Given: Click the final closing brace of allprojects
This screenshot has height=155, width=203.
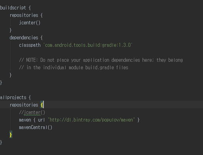Looking at the screenshot, I should [x=1, y=142].
